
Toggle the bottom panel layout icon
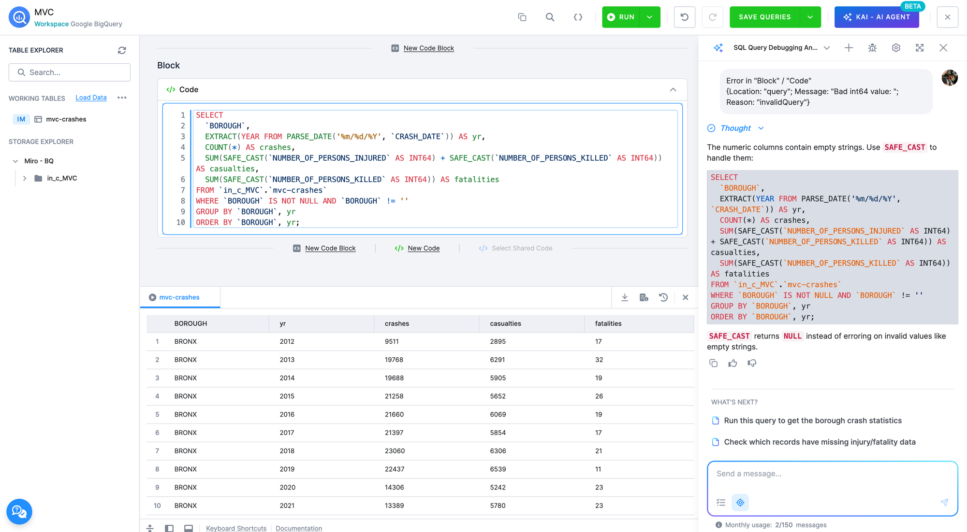tap(189, 528)
